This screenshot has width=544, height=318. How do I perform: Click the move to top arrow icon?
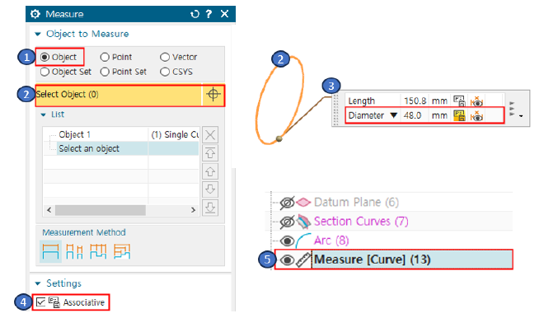(x=210, y=153)
